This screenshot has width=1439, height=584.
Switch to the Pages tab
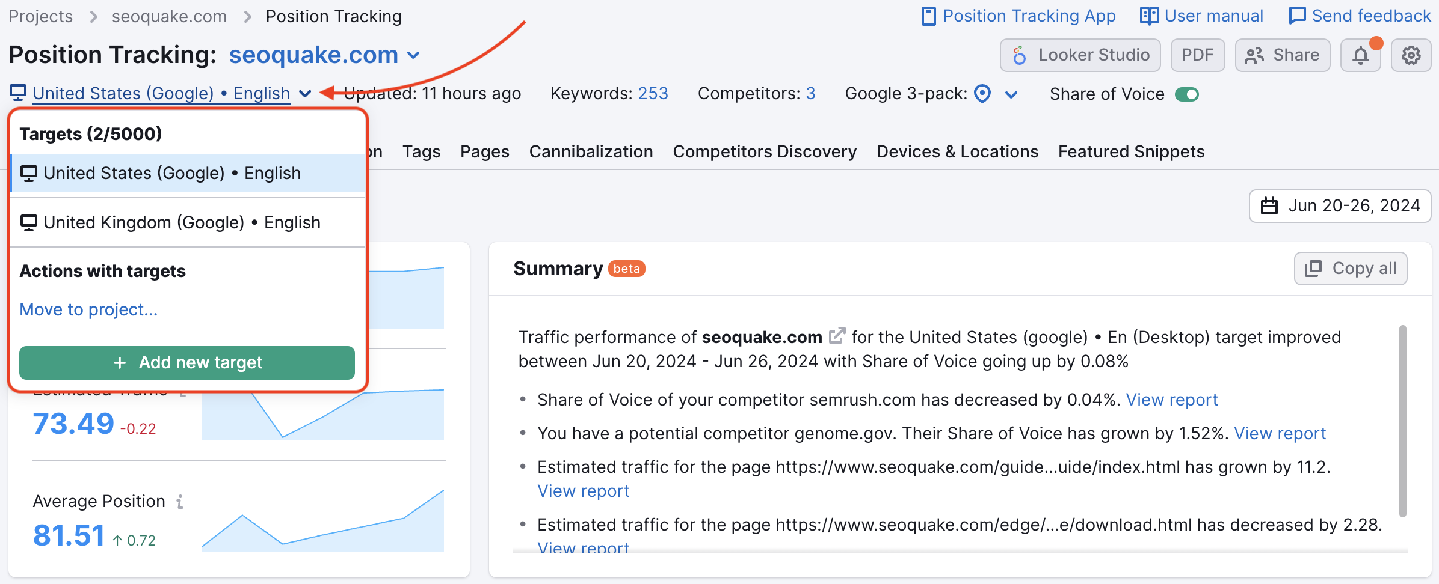pyautogui.click(x=485, y=151)
